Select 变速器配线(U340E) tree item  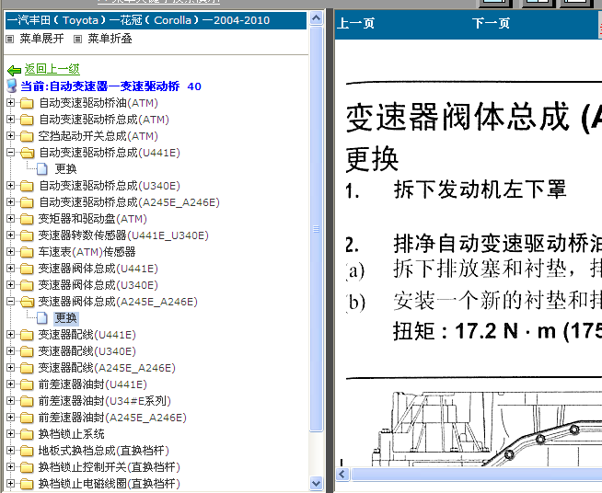(x=87, y=351)
